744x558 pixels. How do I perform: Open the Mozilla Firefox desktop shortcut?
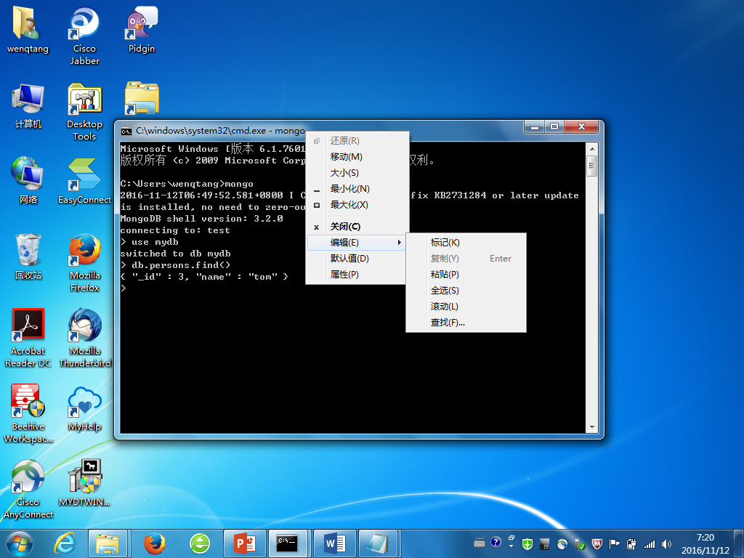coord(85,251)
